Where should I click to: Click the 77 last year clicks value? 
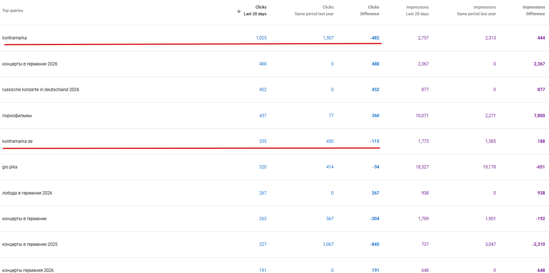tap(331, 116)
